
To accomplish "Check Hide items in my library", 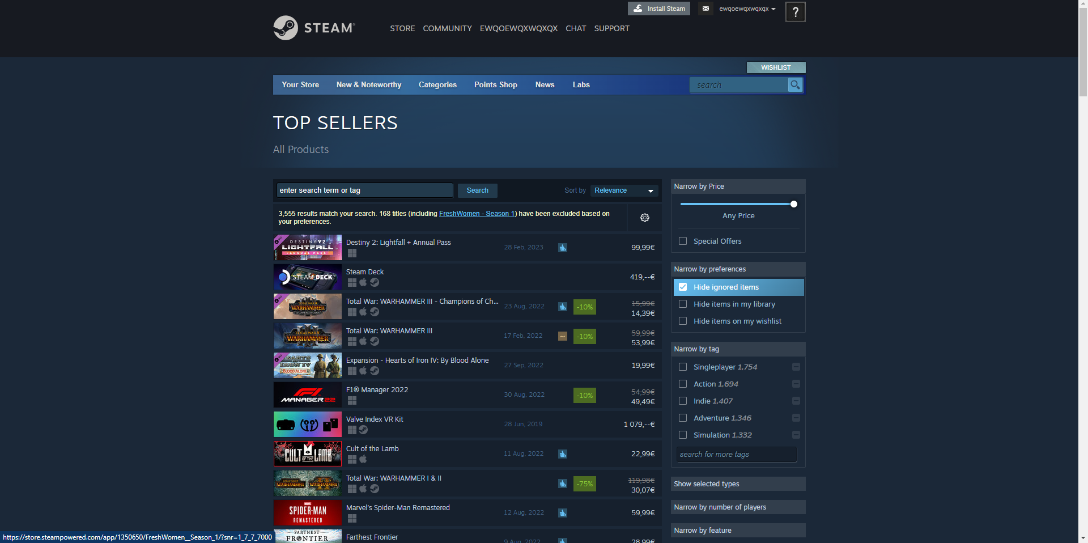I will click(x=683, y=304).
